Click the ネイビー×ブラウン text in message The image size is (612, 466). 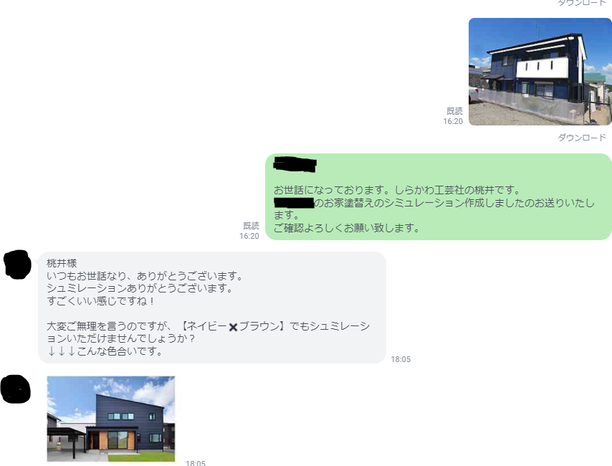pos(234,326)
